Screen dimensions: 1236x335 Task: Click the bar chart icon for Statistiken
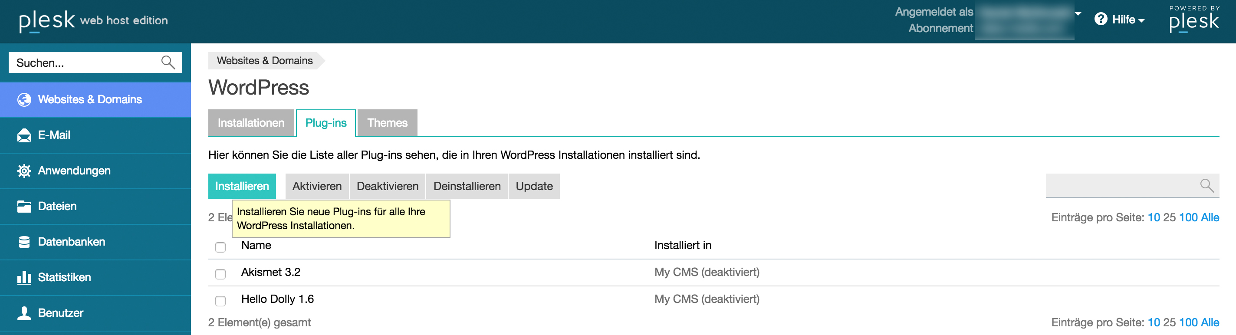click(x=24, y=277)
